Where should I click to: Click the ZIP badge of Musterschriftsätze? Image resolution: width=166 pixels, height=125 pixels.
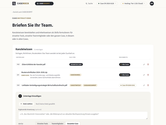(18, 75)
